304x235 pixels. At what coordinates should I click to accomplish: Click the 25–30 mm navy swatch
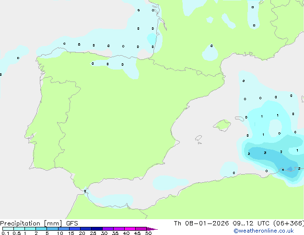coord(97,229)
